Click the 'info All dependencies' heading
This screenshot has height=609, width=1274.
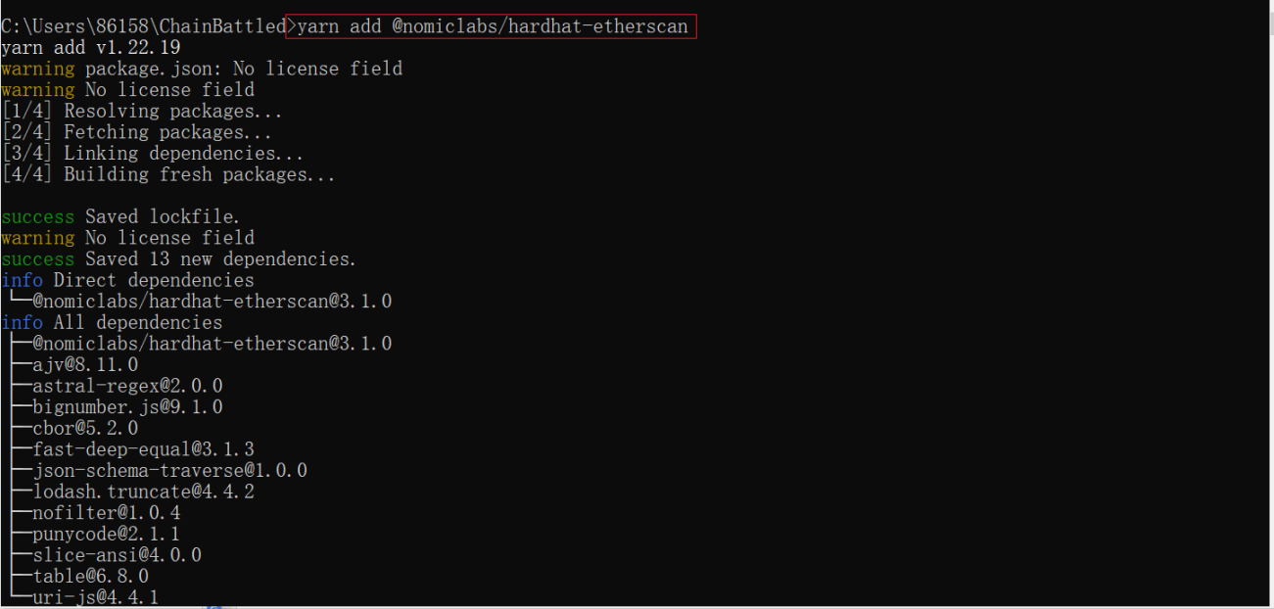click(112, 322)
